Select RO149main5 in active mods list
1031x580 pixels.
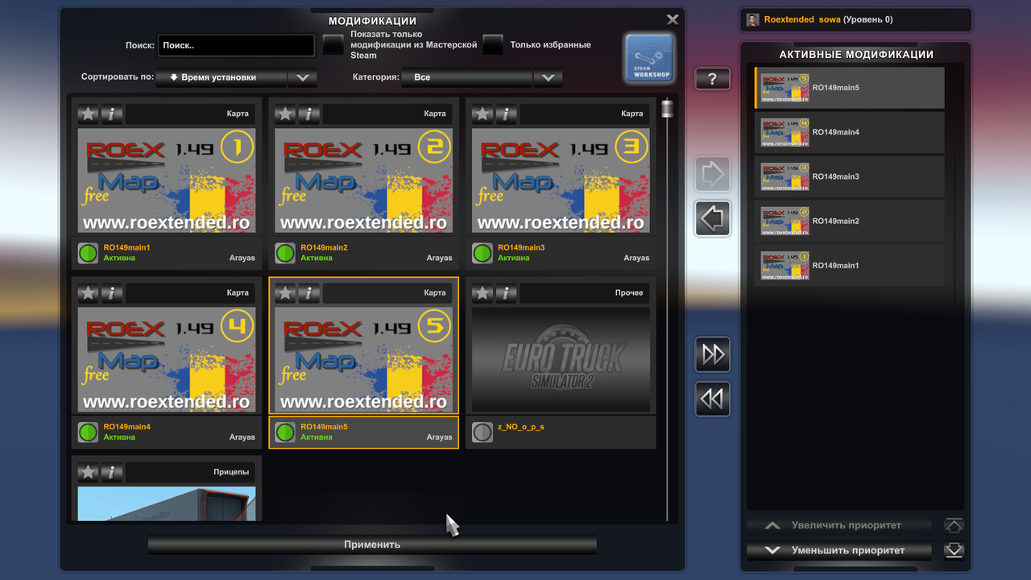coord(849,88)
